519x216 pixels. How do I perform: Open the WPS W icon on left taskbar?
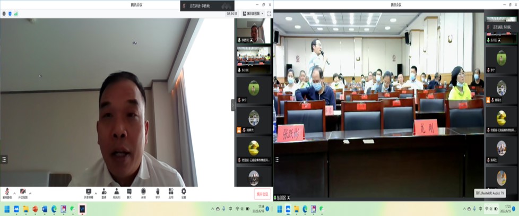tap(82, 209)
